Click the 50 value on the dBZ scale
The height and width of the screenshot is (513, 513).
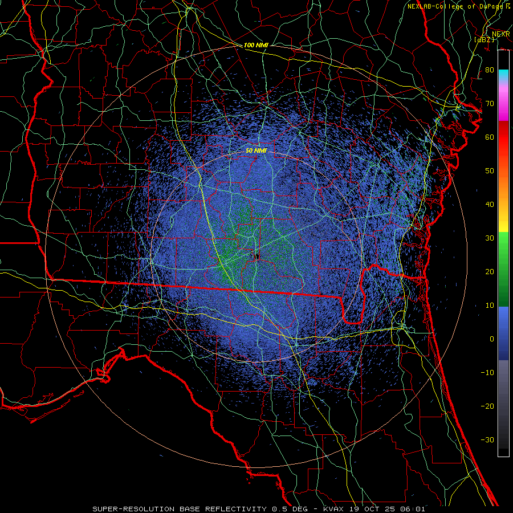pos(490,171)
